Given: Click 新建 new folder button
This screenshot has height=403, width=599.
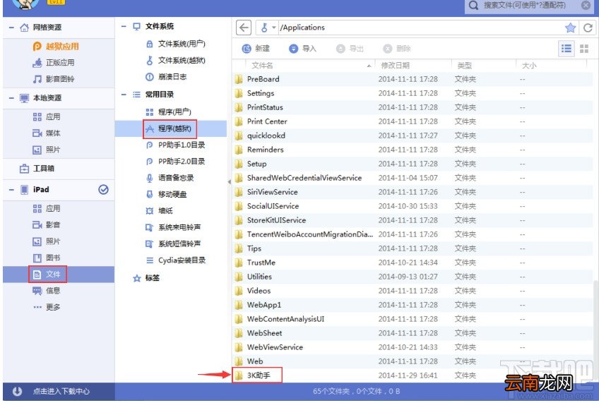Looking at the screenshot, I should pyautogui.click(x=256, y=49).
